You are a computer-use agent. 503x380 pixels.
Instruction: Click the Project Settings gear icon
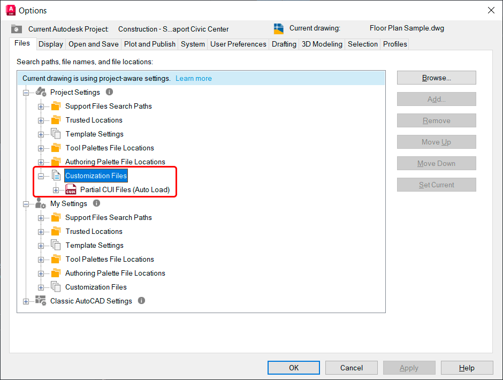tap(41, 92)
